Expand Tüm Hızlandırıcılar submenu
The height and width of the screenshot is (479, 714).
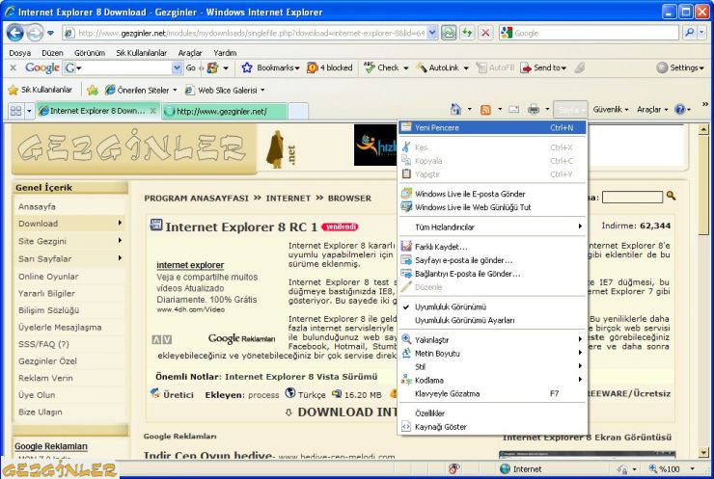(x=492, y=226)
